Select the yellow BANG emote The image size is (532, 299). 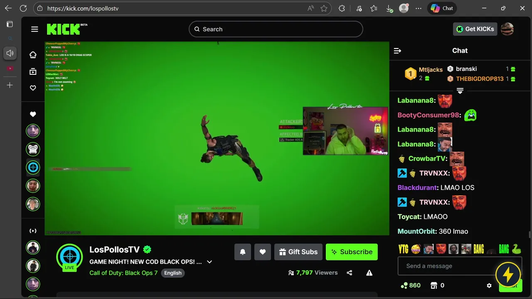(x=479, y=249)
